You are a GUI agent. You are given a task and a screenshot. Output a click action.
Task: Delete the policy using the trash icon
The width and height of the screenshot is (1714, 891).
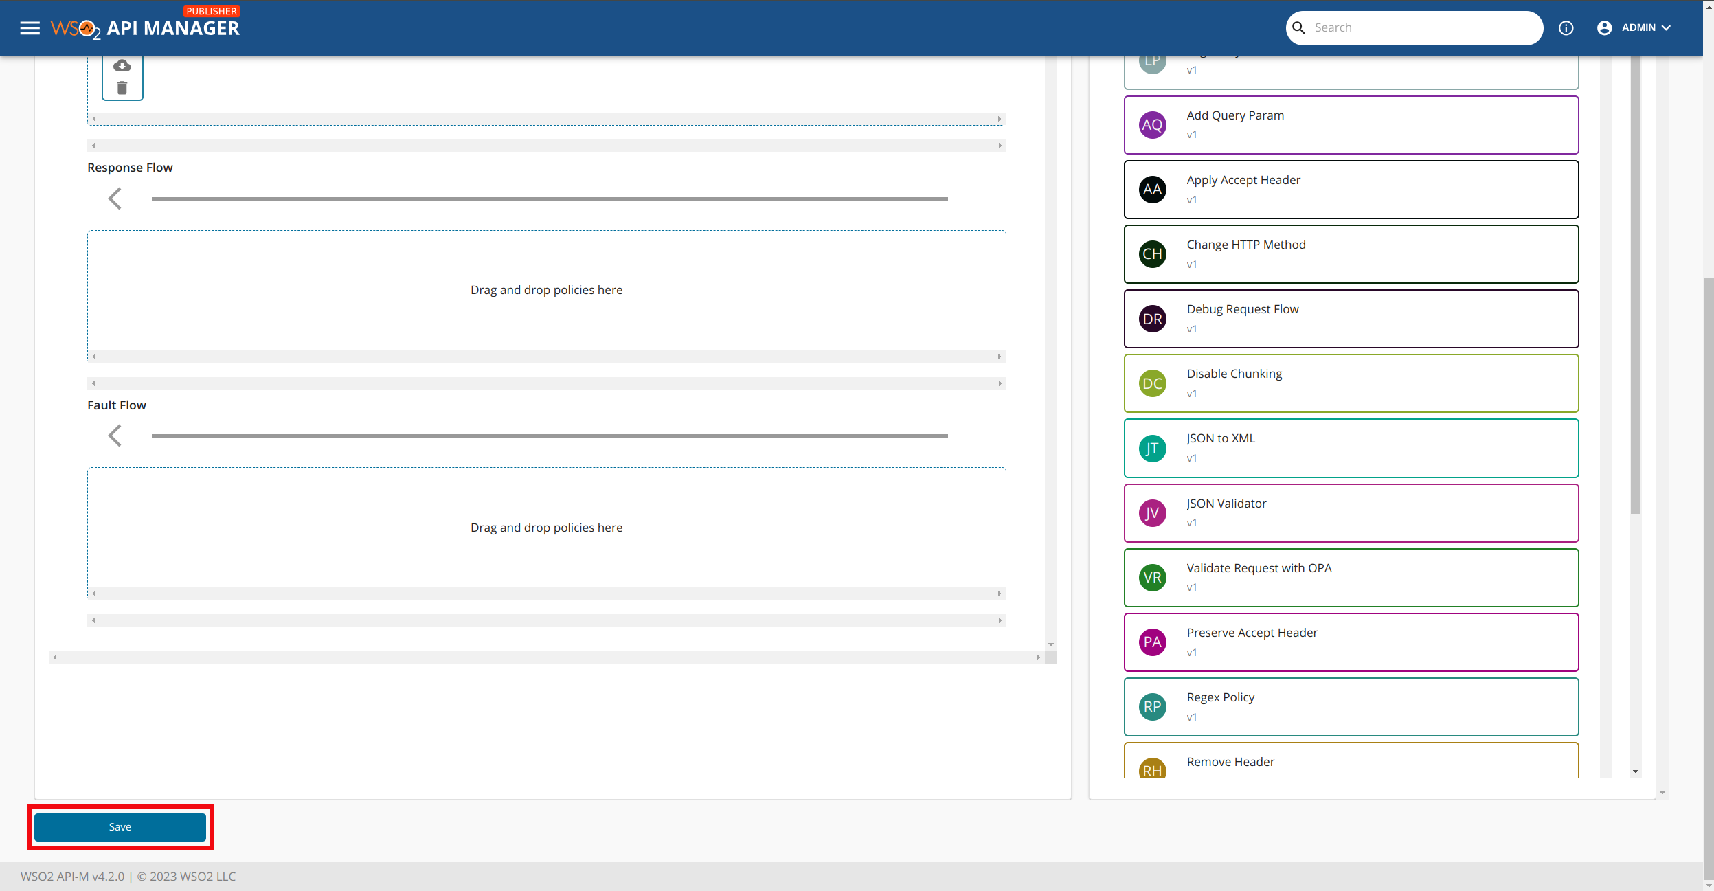pyautogui.click(x=122, y=88)
